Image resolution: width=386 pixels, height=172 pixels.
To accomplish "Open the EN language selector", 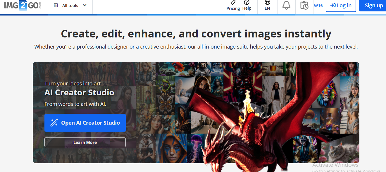I will coord(267,8).
